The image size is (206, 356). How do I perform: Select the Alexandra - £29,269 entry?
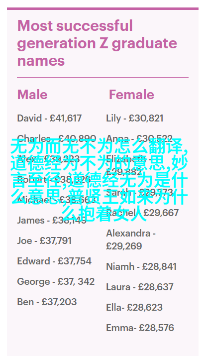(131, 240)
